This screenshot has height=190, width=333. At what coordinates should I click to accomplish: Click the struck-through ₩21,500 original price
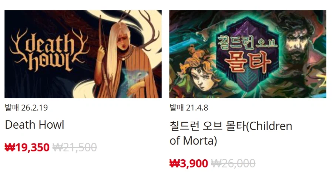[75, 147]
